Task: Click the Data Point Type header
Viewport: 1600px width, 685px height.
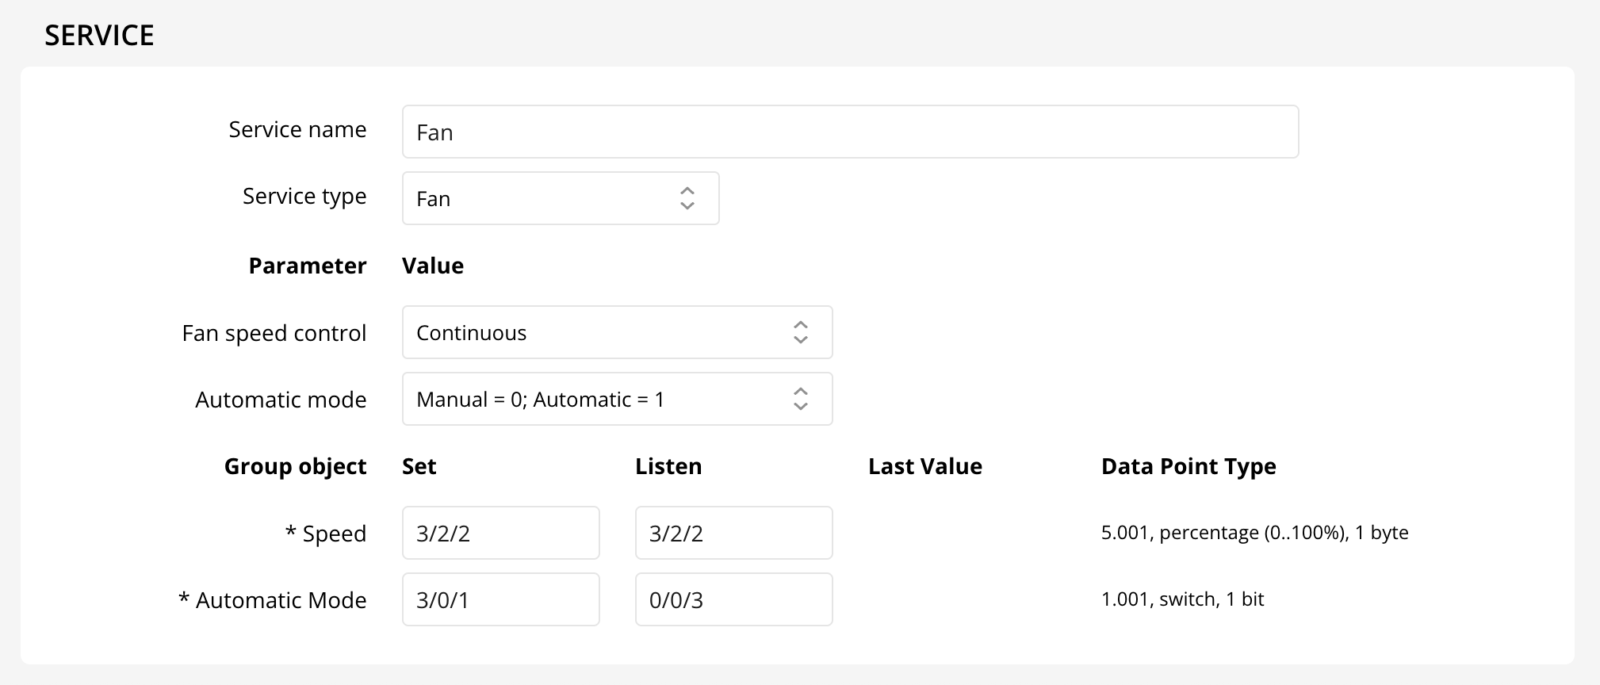Action: coord(1189,466)
